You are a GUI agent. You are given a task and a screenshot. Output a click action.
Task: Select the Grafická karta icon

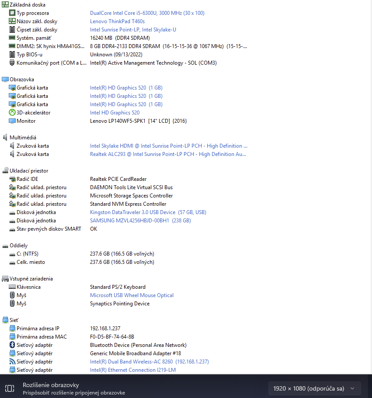coord(12,87)
